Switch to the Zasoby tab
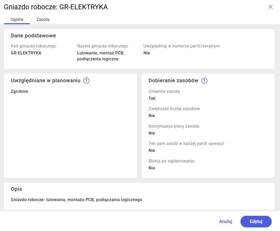This screenshot has height=231, width=280. coord(43,19)
